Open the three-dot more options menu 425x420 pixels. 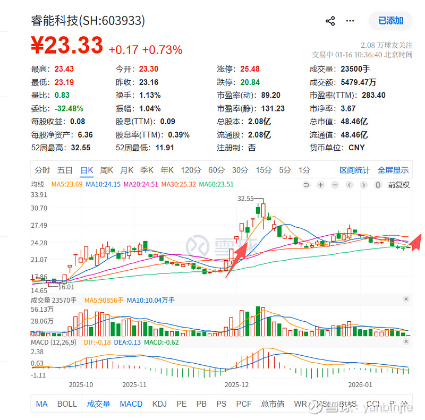(x=350, y=21)
